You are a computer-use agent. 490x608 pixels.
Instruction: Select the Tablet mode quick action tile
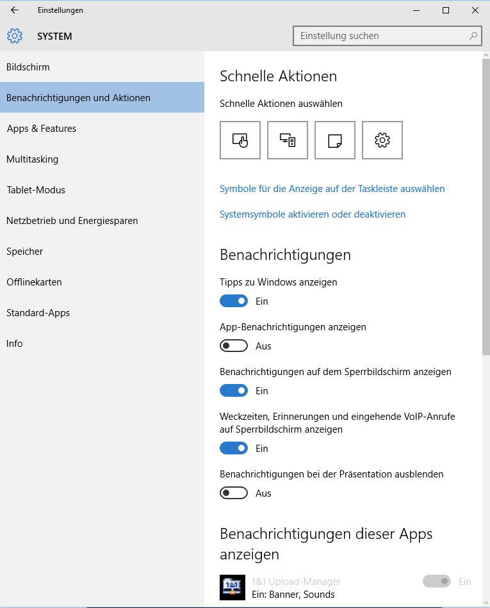[x=240, y=140]
